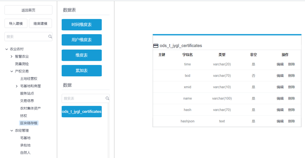Select 测量测绘 in the tree
Viewport: 305px width, 158px height.
point(22,64)
